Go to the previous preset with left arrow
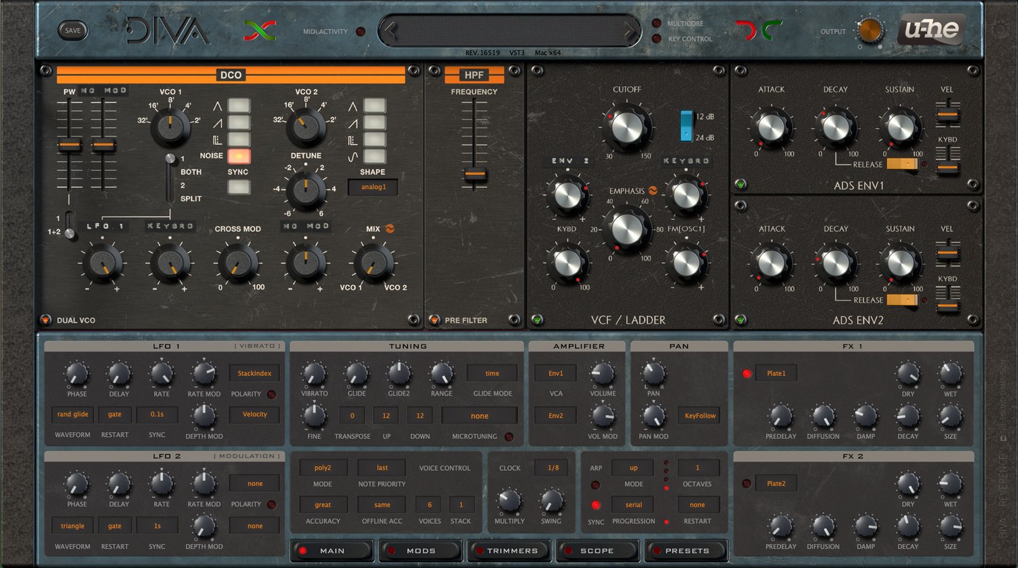This screenshot has height=568, width=1018. pyautogui.click(x=390, y=31)
